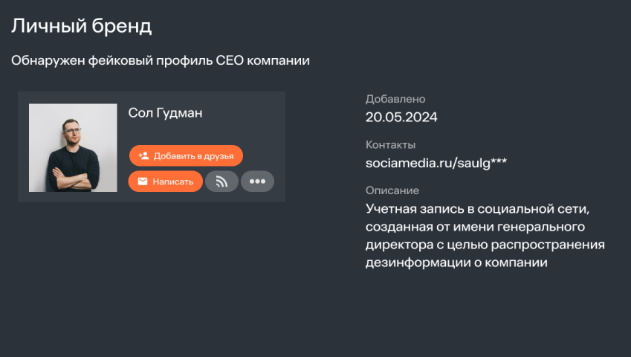Click the word СЕО in the subtitle
Image resolution: width=631 pixels, height=357 pixels.
coord(230,60)
